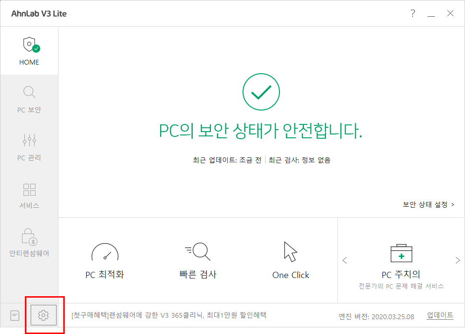Close the AhnLab V3 Lite window
Image resolution: width=465 pixels, height=334 pixels.
click(450, 13)
